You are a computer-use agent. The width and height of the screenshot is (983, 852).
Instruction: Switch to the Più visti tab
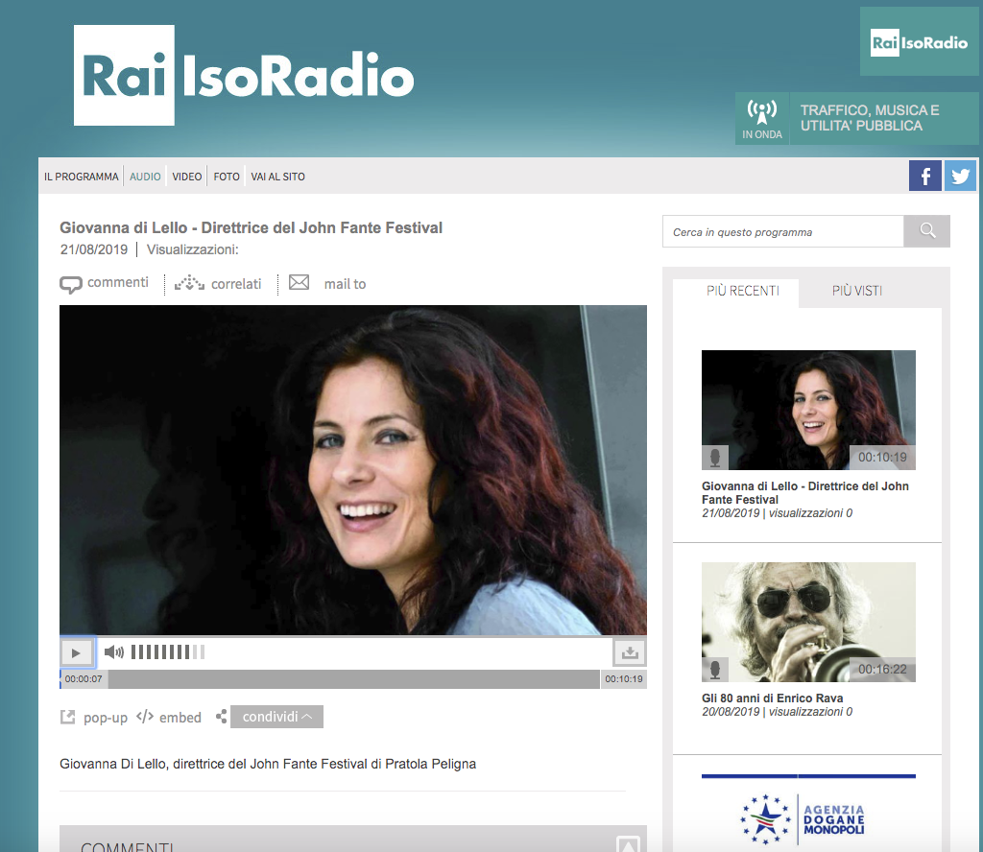[x=857, y=291]
